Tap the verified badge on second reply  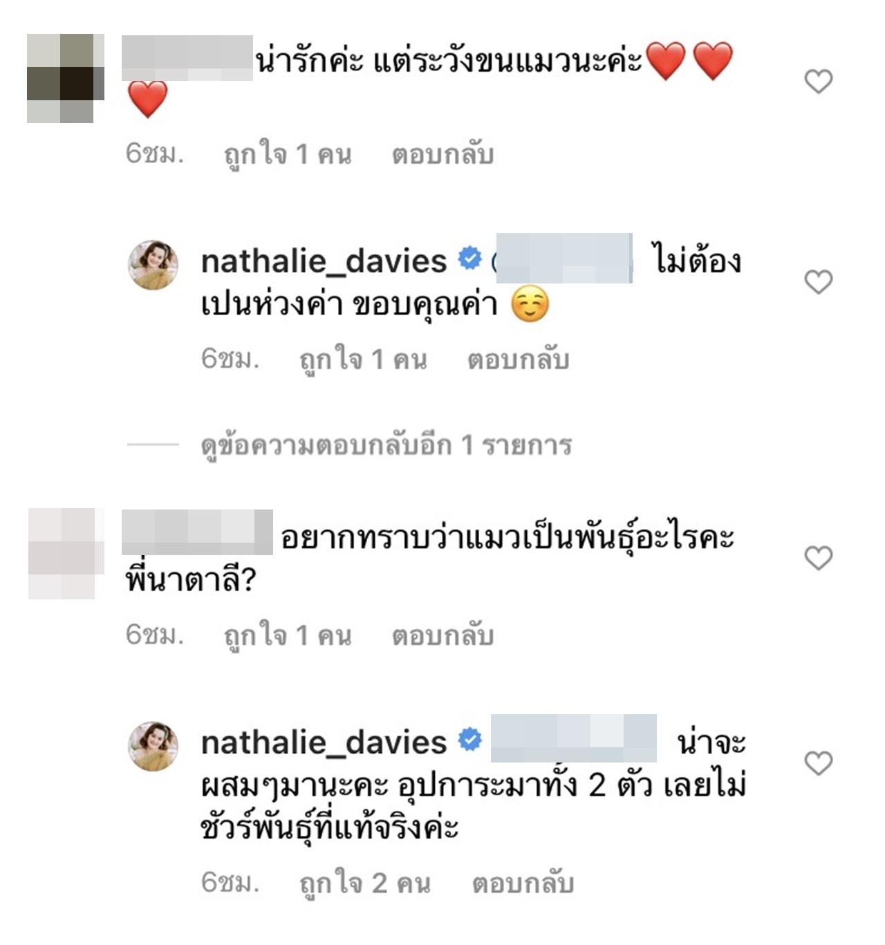tap(470, 740)
